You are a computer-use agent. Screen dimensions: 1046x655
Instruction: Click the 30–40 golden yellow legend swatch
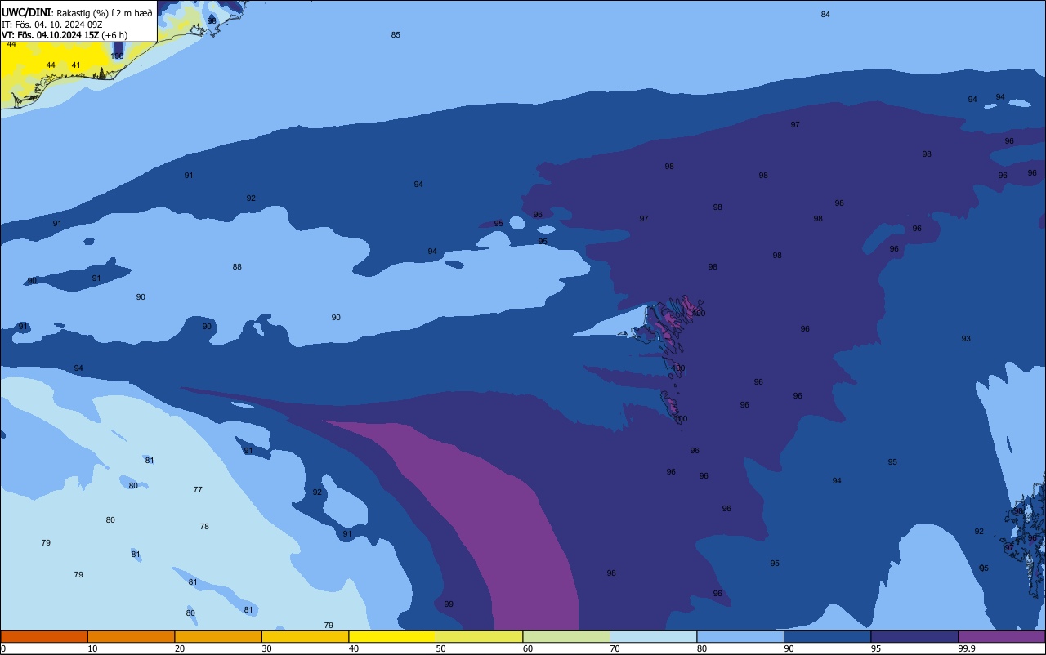pyautogui.click(x=305, y=636)
